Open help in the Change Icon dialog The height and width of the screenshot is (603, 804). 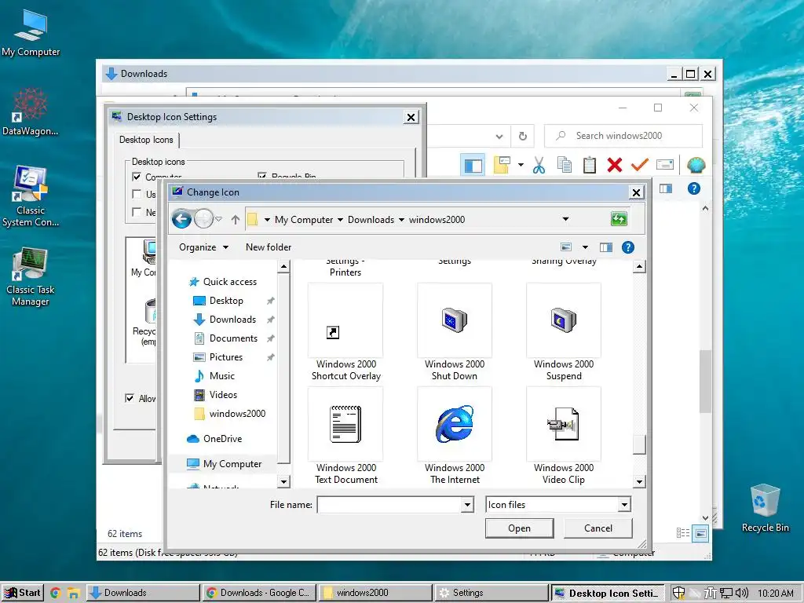click(x=627, y=247)
